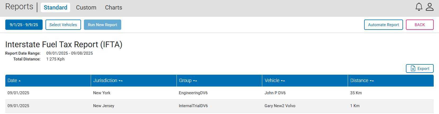Sort by Date using its arrow icon
The width and height of the screenshot is (439, 114).
(x=20, y=81)
